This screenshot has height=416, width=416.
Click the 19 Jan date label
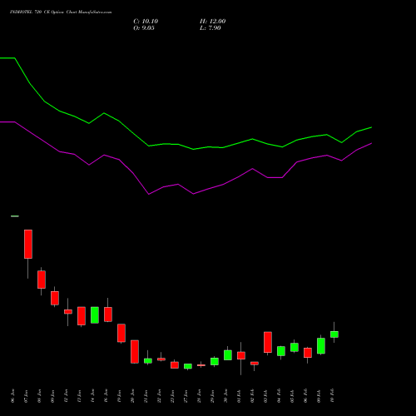(119, 396)
